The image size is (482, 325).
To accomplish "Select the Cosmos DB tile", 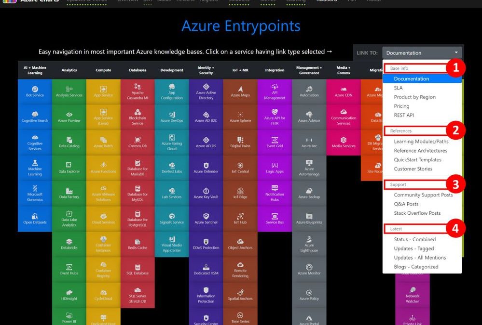I will (x=138, y=143).
